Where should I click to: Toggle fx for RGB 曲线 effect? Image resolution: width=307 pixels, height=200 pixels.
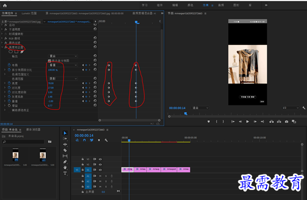pyautogui.click(x=6, y=38)
